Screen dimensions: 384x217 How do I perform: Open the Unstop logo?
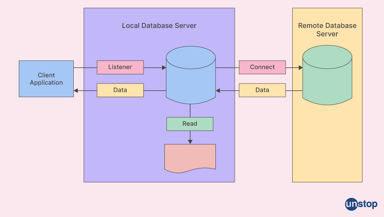[x=361, y=204]
